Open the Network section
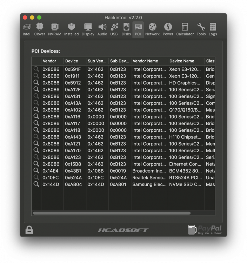Viewport: 247px width, 263px height. [x=152, y=29]
